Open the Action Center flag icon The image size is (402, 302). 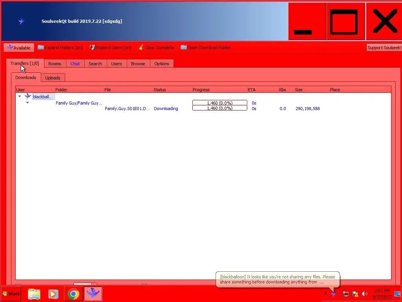pyautogui.click(x=355, y=294)
